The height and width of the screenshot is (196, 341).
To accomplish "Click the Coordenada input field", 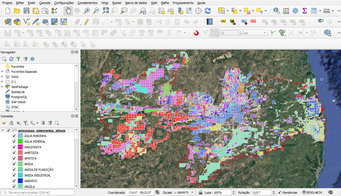I will point(140,193).
